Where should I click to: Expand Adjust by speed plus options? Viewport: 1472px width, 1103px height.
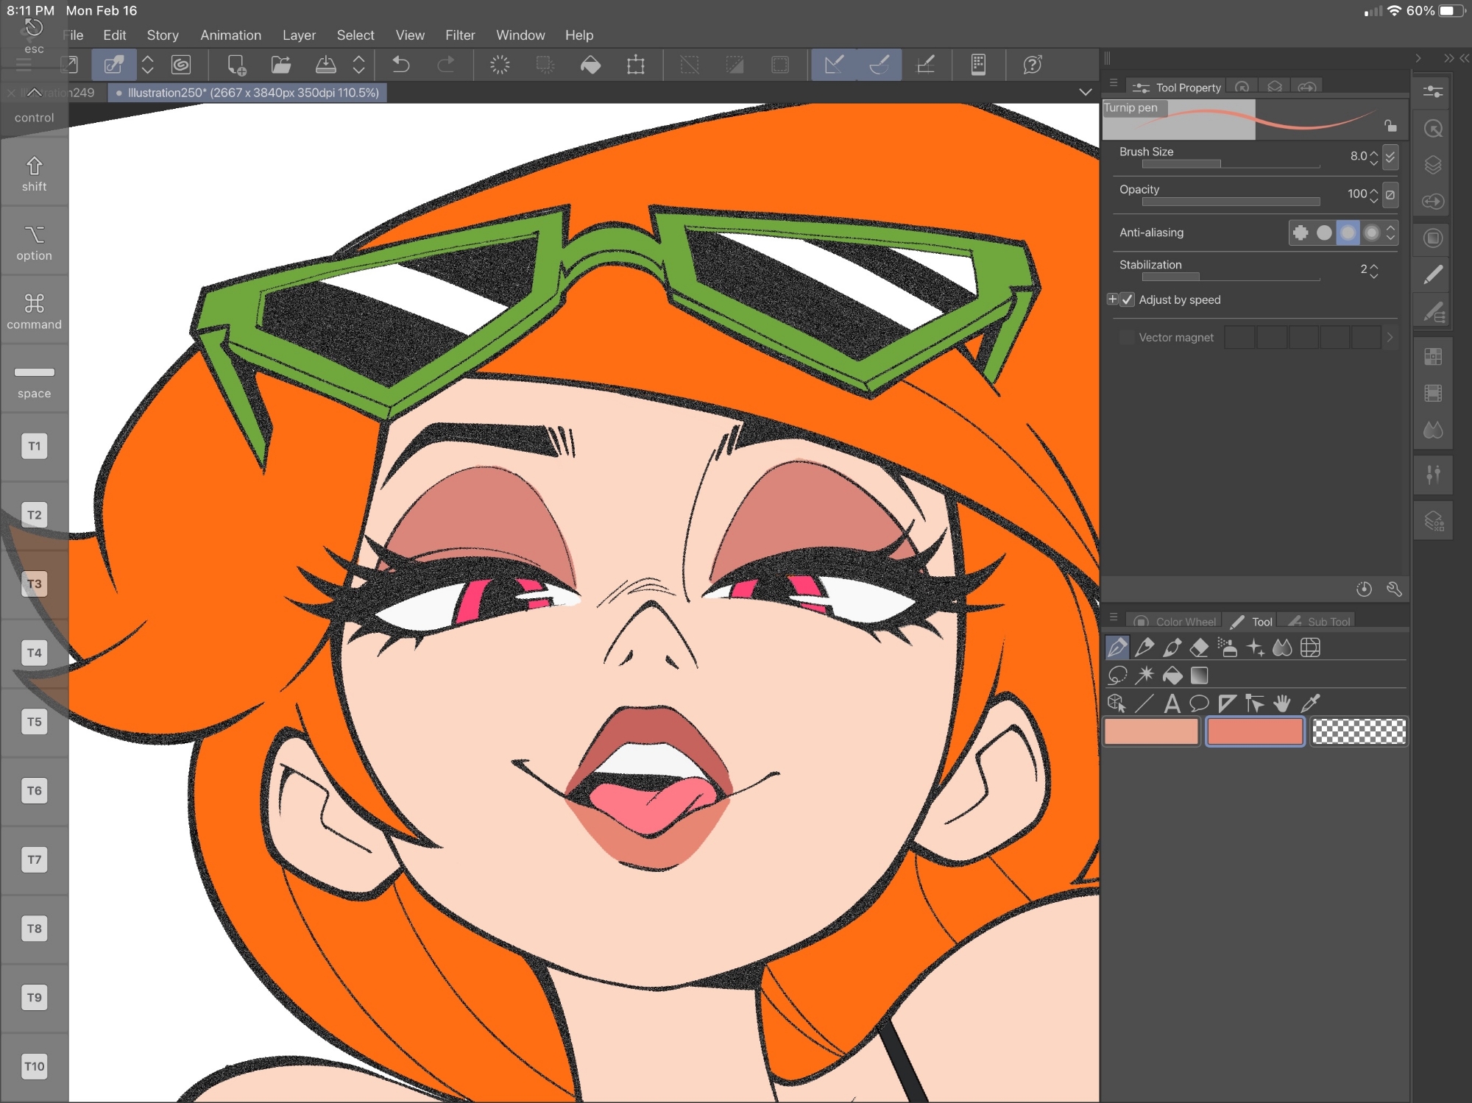click(x=1112, y=299)
